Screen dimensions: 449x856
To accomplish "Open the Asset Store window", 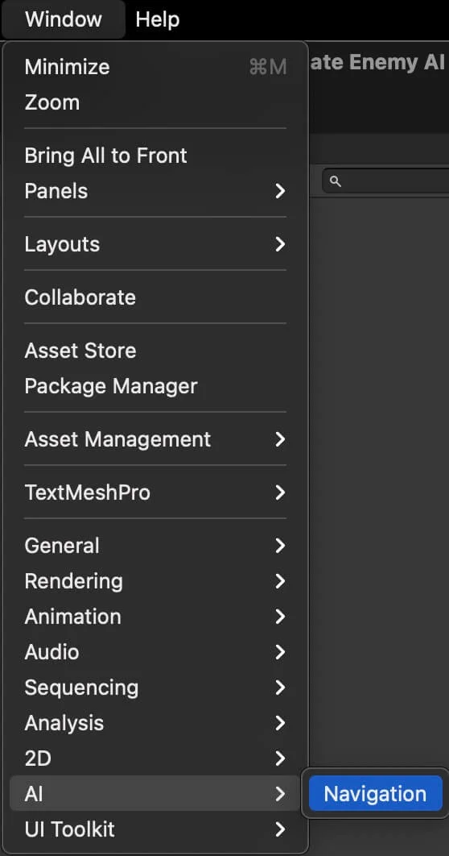I will click(x=155, y=351).
